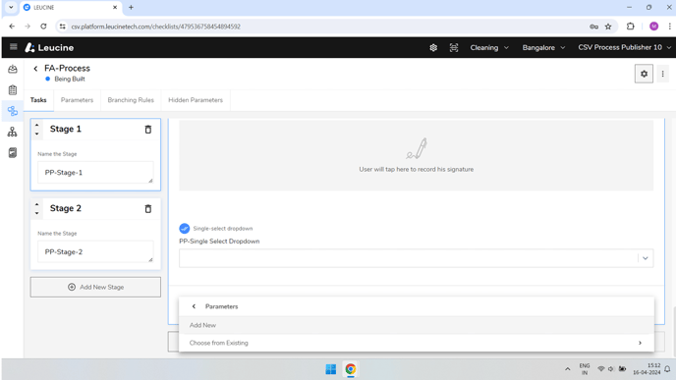Go back from the Parameters popup menu
This screenshot has width=676, height=380.
[194, 306]
